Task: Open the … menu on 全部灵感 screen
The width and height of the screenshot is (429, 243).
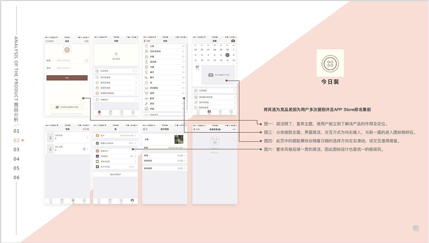Action: coord(234,129)
